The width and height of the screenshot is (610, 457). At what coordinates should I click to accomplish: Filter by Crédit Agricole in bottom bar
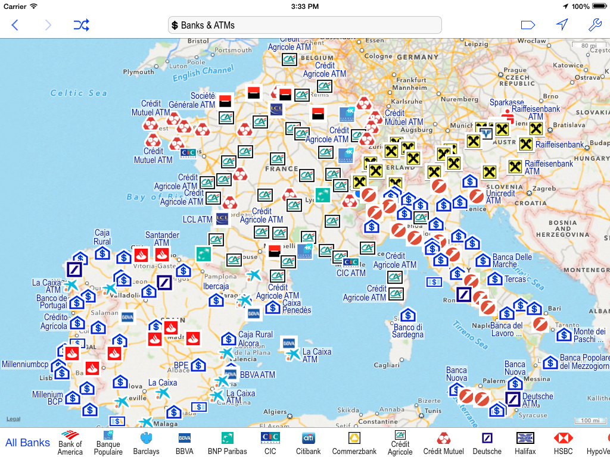click(400, 443)
